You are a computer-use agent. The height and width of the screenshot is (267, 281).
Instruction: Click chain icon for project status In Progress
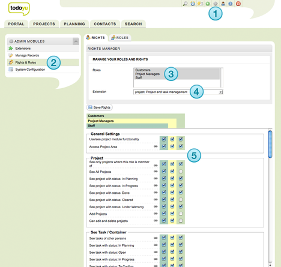point(156,185)
